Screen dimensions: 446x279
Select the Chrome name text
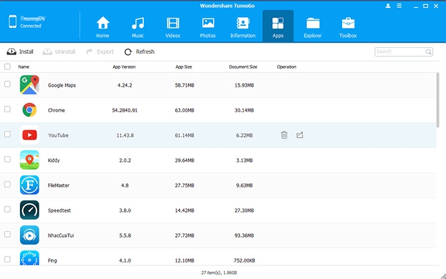[57, 110]
